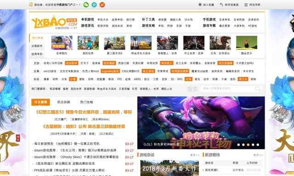The image size is (294, 176).
Task: Open the 2018年3月新番大作 image
Action: tap(170, 168)
